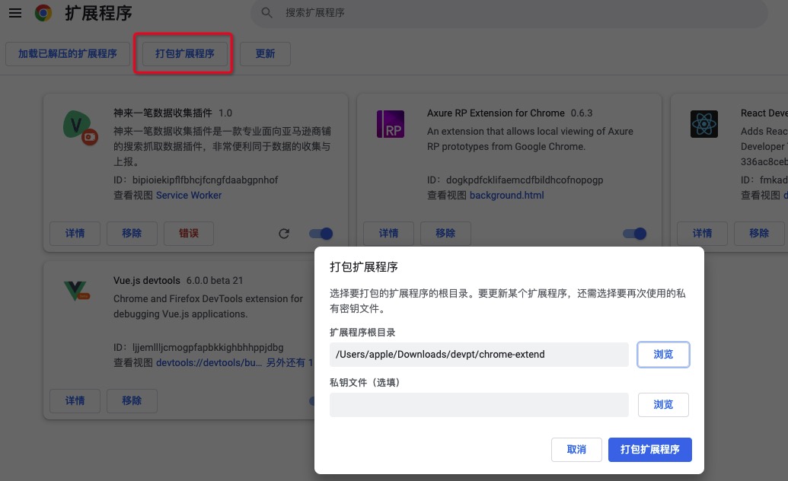Browse for the extension root directory
The image size is (788, 481).
pyautogui.click(x=663, y=355)
